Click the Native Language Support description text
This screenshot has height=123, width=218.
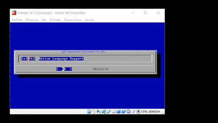[61, 58]
